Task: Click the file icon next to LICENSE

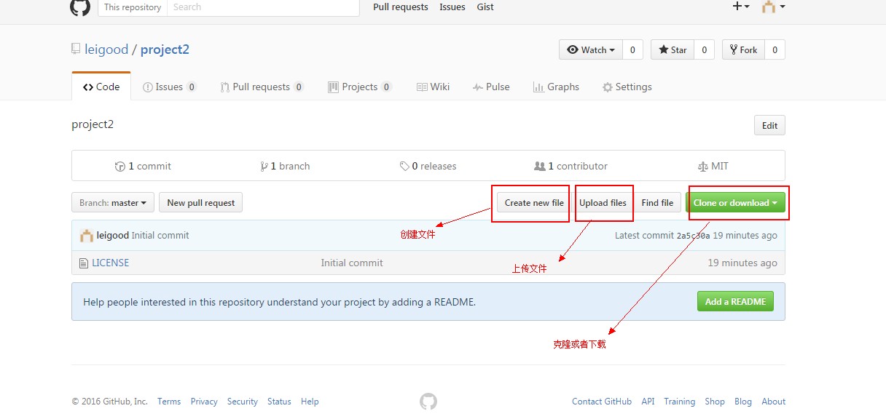Action: point(83,263)
